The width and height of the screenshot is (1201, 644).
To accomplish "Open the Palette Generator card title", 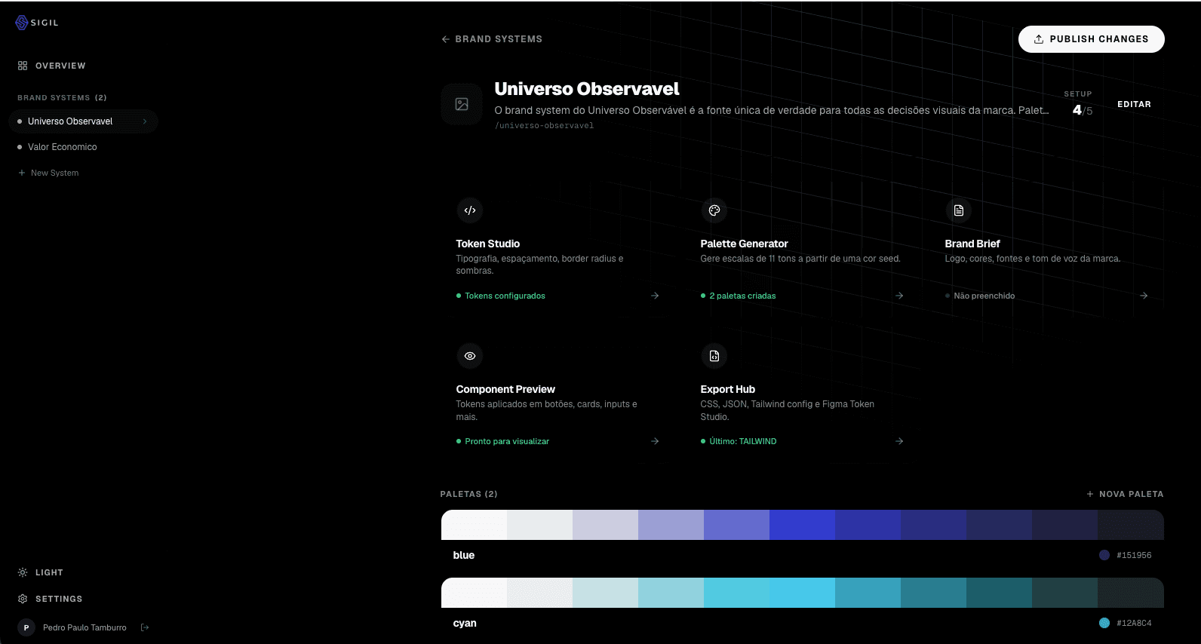I will tap(744, 244).
